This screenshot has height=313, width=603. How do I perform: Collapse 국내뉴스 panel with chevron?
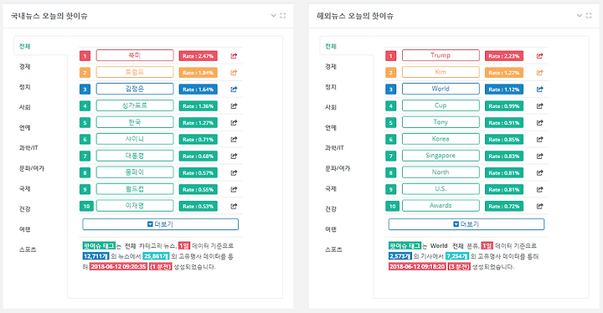[273, 16]
